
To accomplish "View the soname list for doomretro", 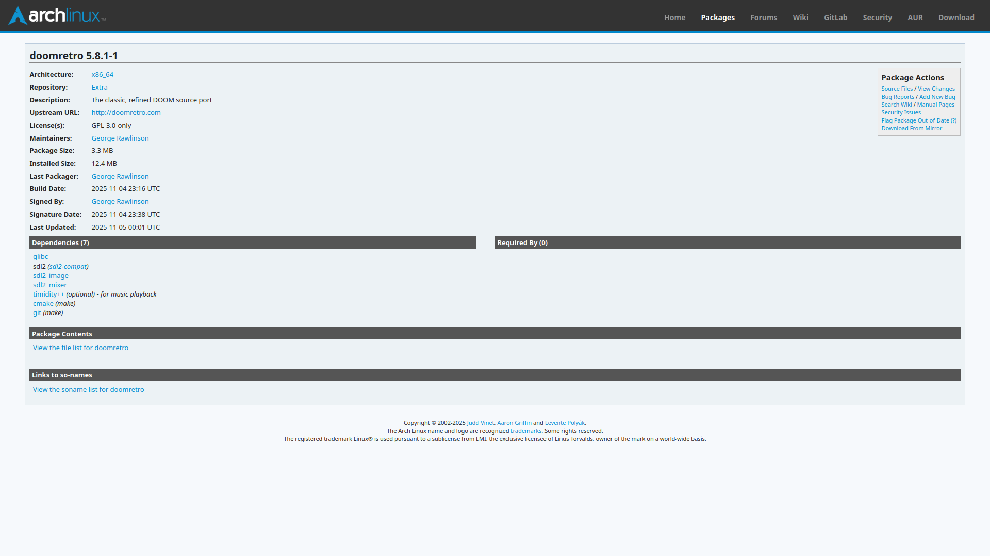I will (88, 390).
